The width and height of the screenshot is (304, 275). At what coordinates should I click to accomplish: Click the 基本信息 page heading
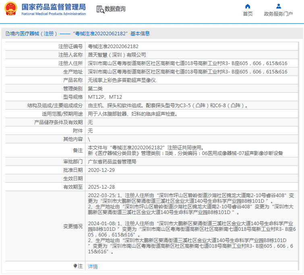tap(140, 34)
